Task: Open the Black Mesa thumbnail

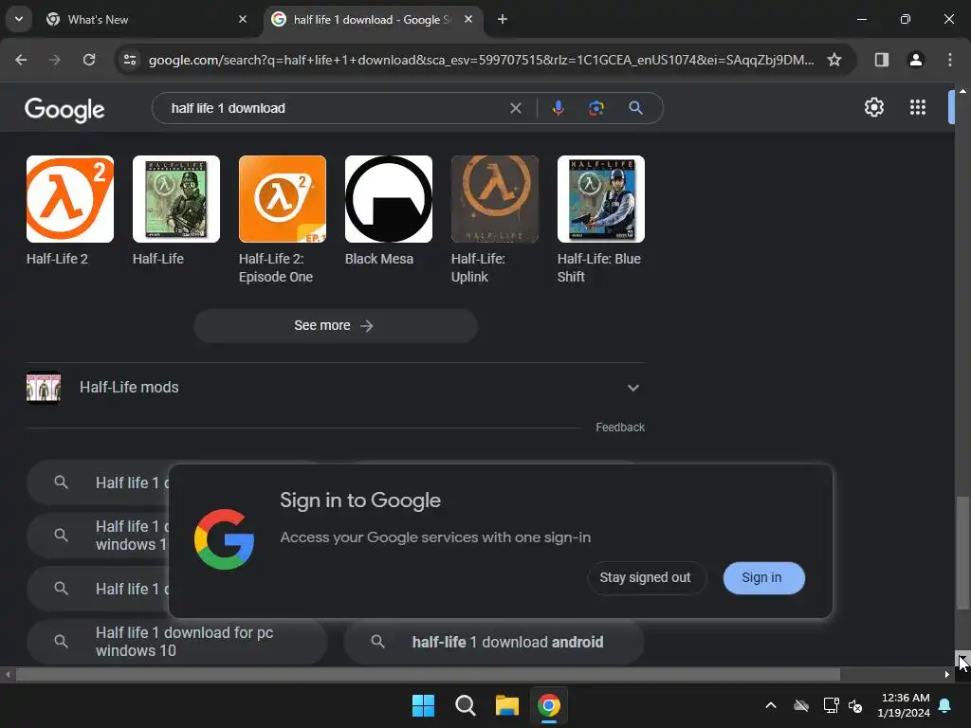Action: tap(388, 199)
